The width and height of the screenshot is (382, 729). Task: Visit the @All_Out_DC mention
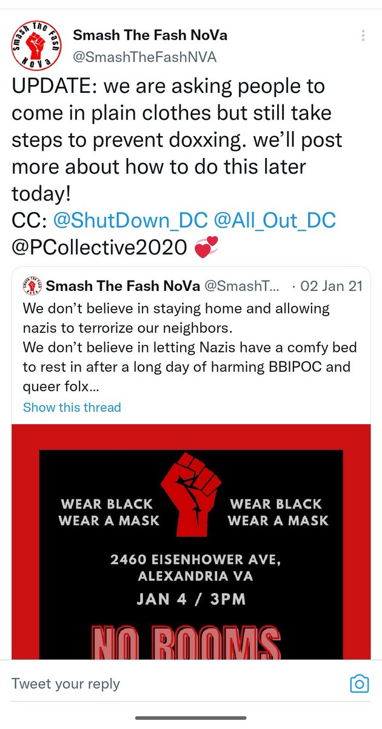click(x=274, y=220)
